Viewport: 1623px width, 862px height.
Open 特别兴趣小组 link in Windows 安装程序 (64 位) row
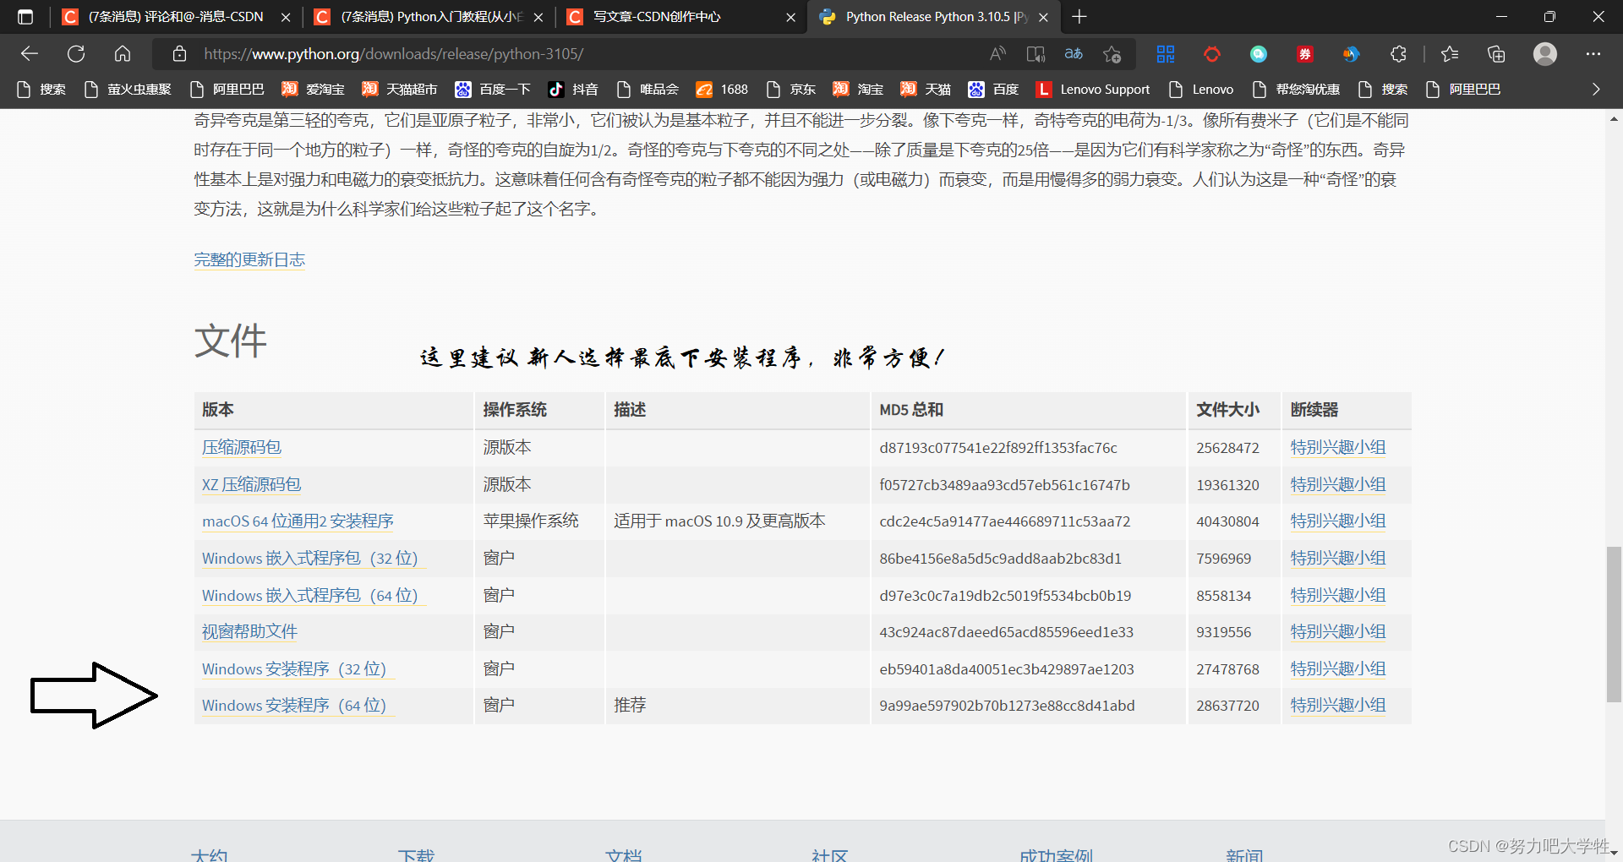1338,705
